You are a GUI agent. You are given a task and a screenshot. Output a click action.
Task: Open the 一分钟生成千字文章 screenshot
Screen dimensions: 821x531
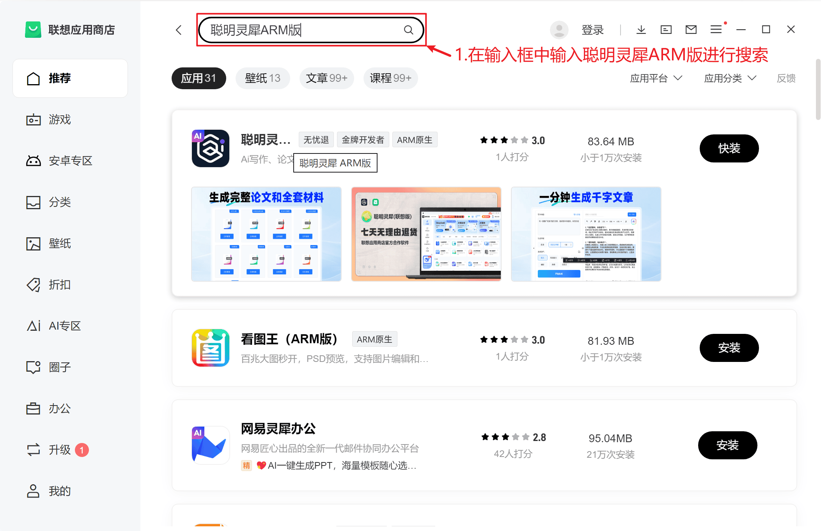[x=586, y=234]
